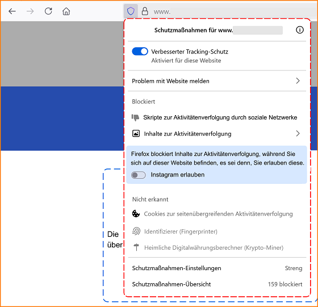Enable the Instagram erlauben toggle
The width and height of the screenshot is (318, 307).
[139, 175]
